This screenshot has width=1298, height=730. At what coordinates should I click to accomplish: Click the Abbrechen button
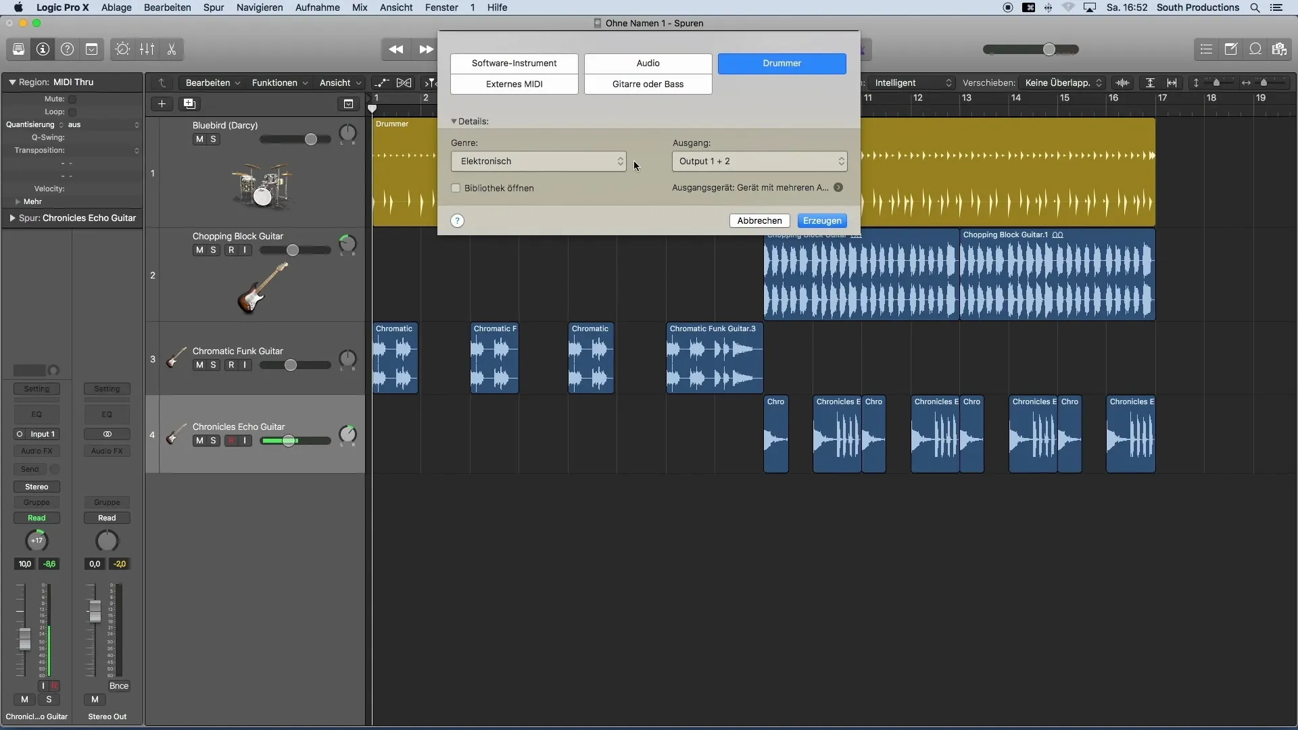(759, 221)
